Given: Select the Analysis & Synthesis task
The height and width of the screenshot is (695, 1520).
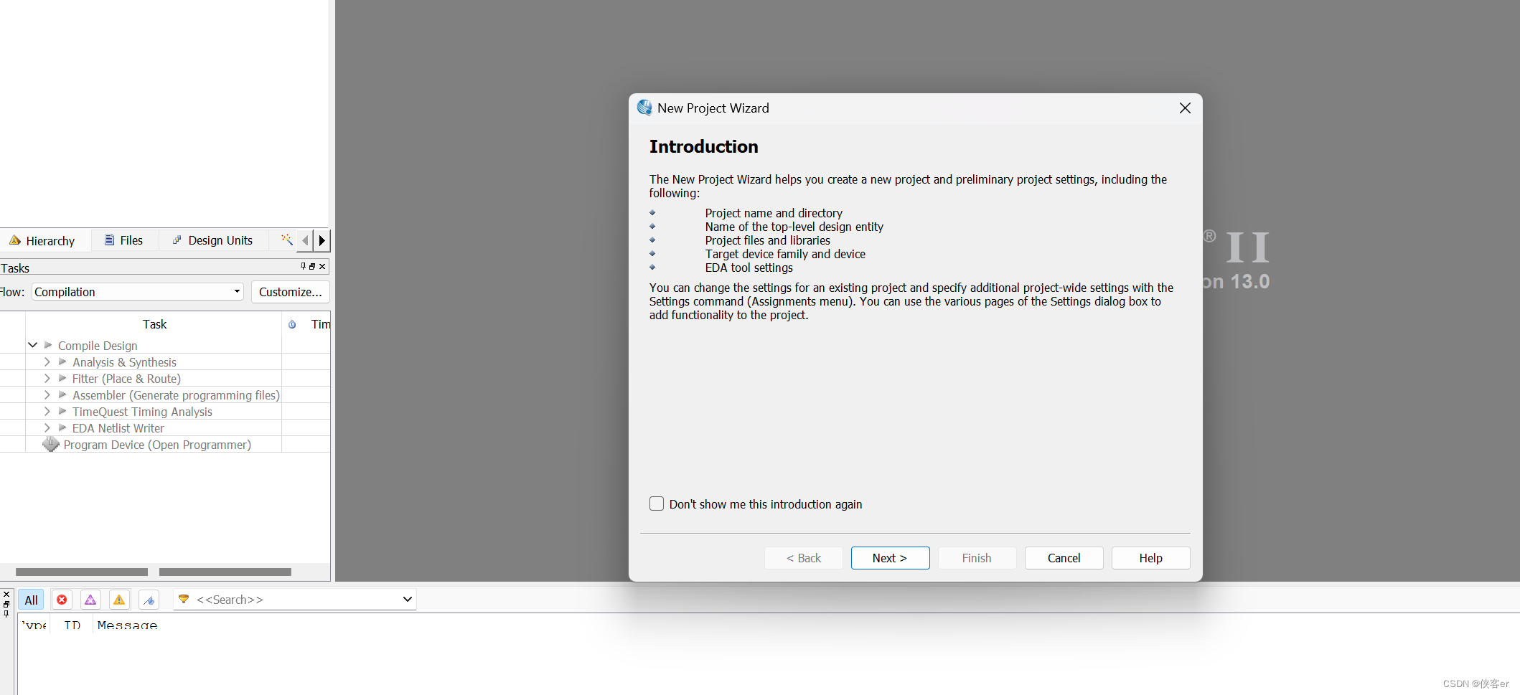Looking at the screenshot, I should [x=124, y=362].
